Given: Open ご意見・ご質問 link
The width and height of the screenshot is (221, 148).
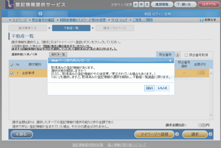Looking at the screenshot, I should pyautogui.click(x=143, y=20).
